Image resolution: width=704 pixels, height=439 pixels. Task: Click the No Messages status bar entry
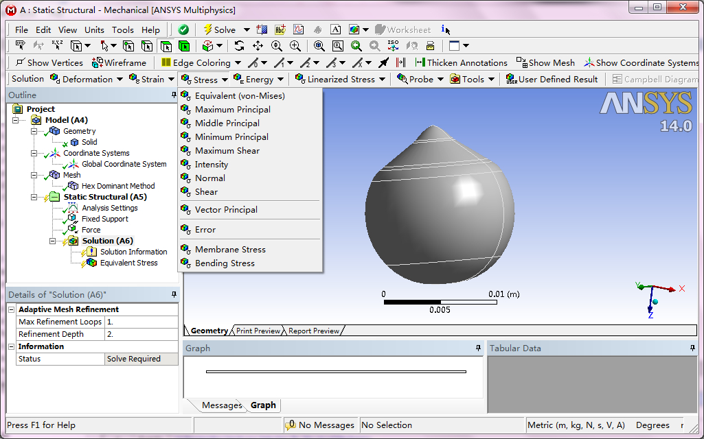click(320, 425)
